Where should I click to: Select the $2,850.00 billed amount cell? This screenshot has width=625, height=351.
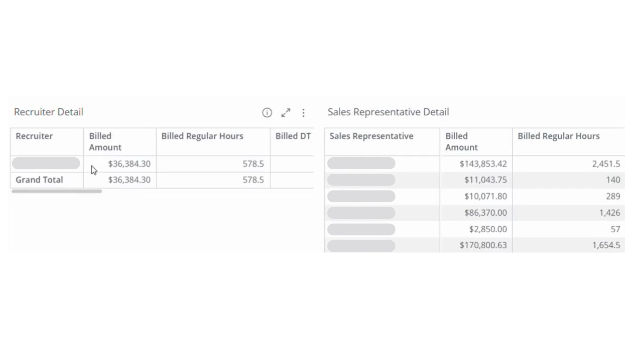click(x=488, y=229)
